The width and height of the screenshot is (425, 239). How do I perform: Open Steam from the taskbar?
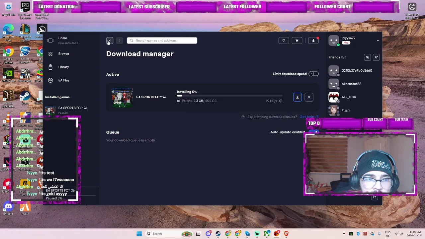pos(218,234)
